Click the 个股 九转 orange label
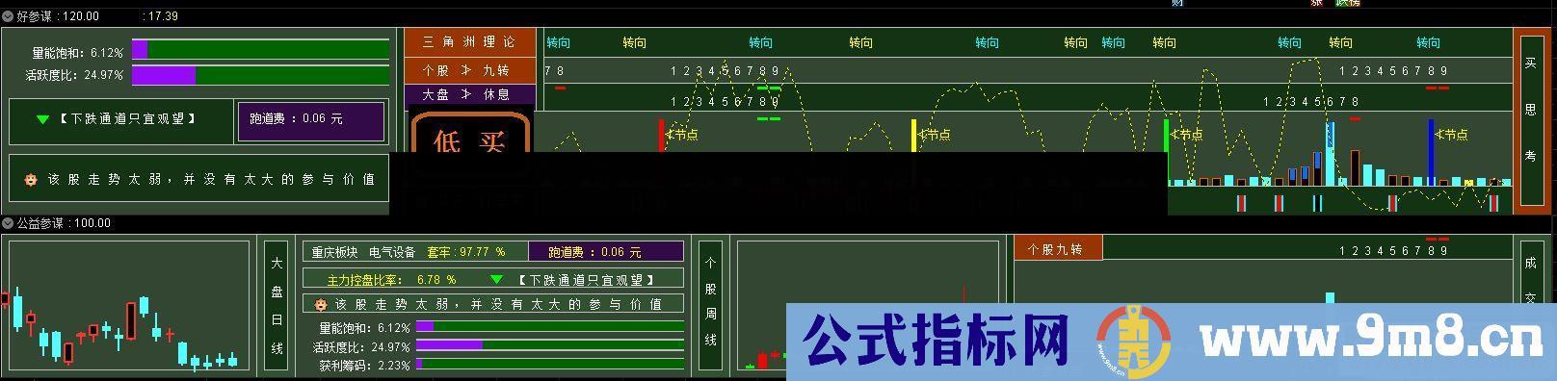The height and width of the screenshot is (381, 1557). (469, 70)
